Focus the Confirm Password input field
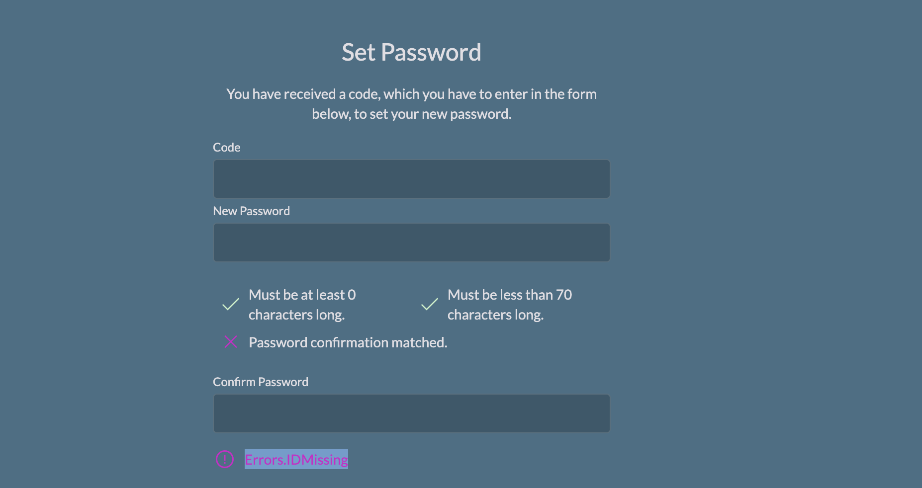 (x=411, y=413)
